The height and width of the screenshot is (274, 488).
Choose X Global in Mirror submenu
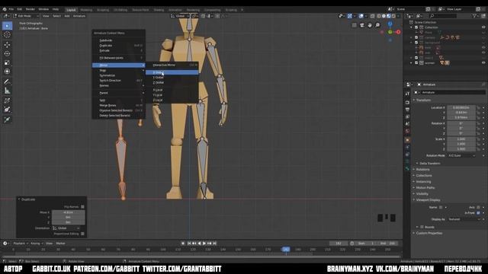click(172, 72)
